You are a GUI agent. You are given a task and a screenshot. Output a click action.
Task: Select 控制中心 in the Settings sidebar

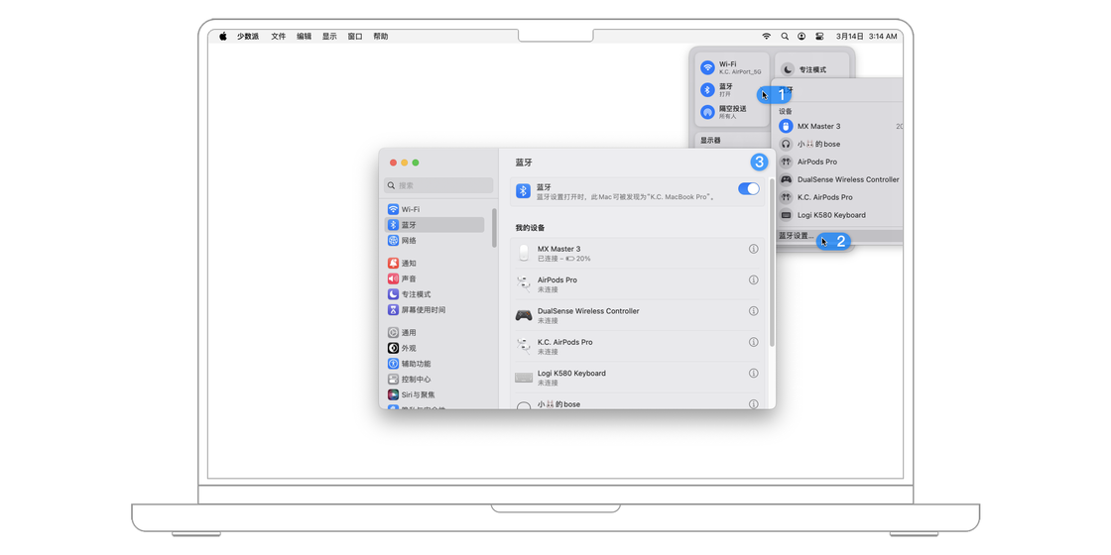coord(434,380)
